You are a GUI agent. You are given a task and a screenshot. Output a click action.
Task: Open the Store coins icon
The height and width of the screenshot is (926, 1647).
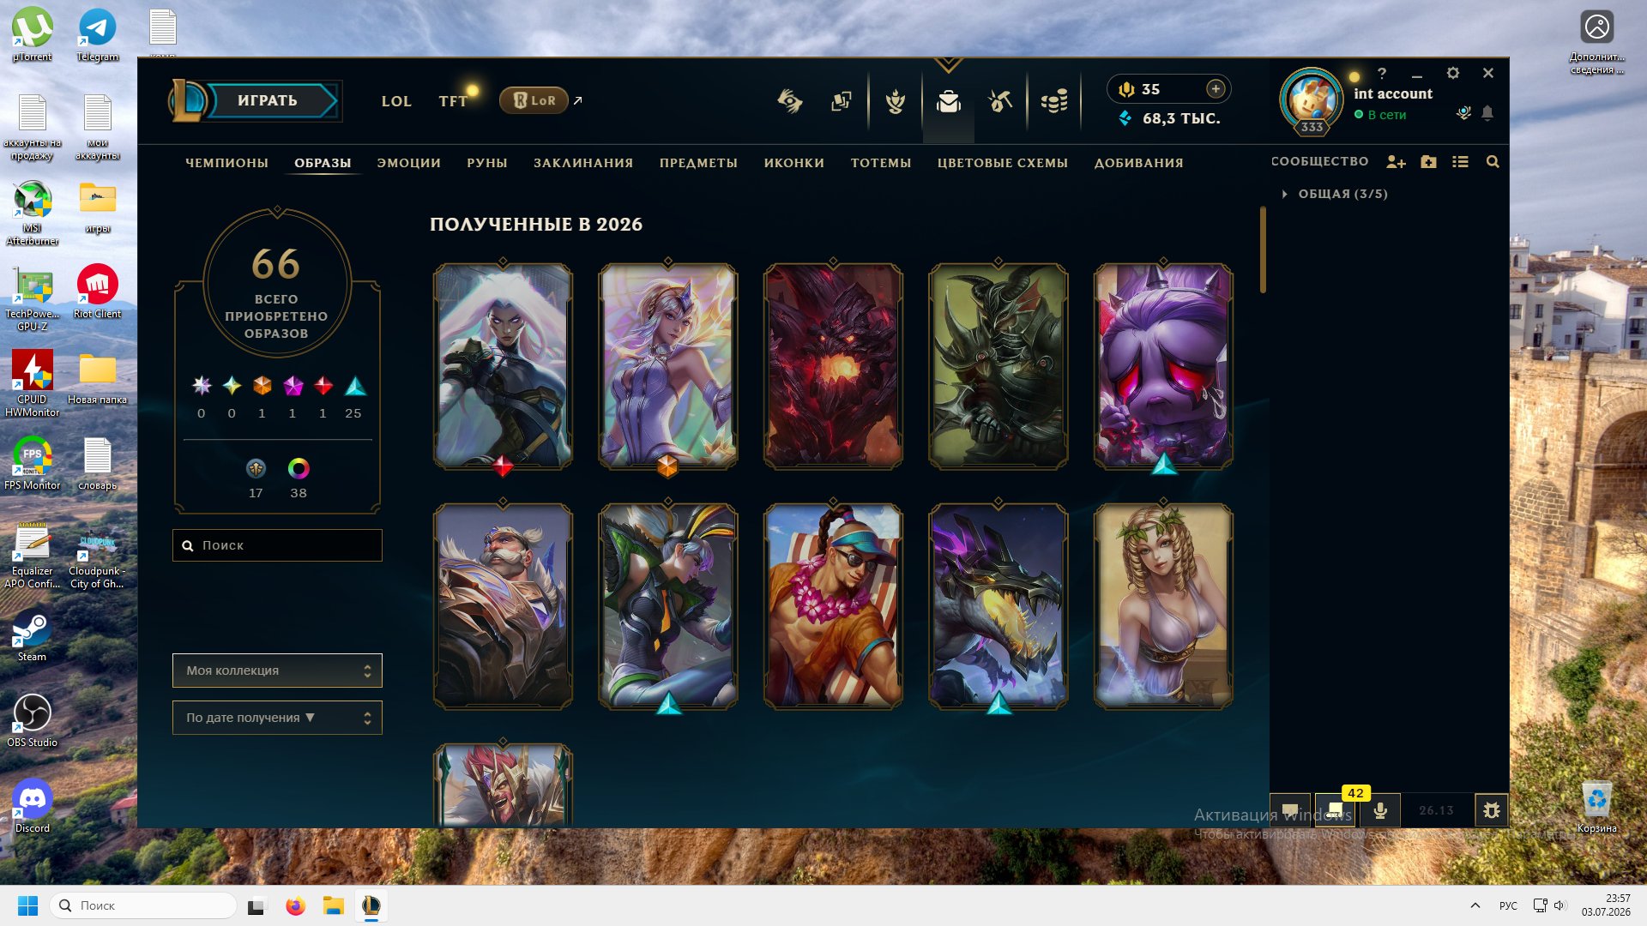(x=1053, y=101)
